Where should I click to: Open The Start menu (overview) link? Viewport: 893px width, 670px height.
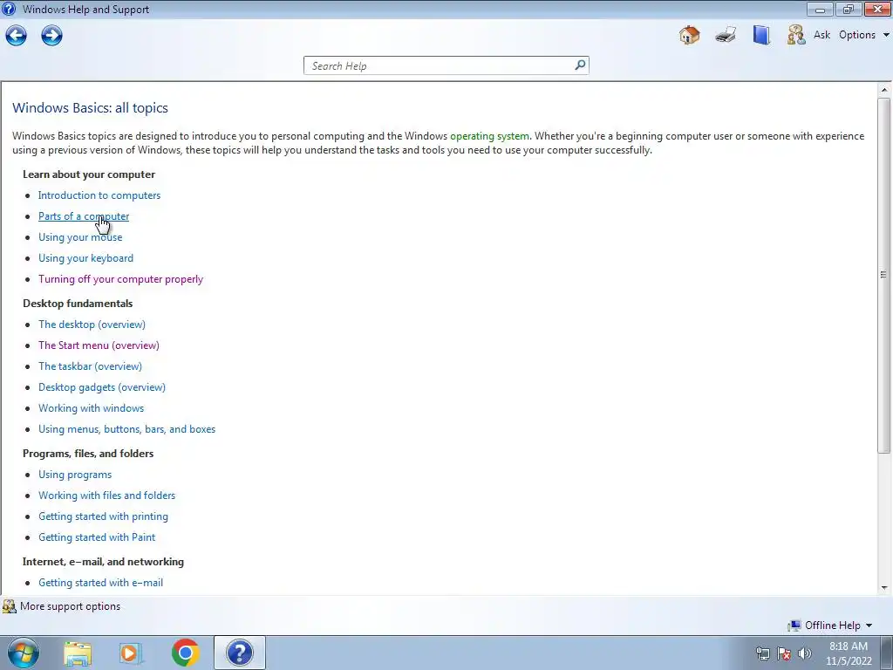(99, 345)
